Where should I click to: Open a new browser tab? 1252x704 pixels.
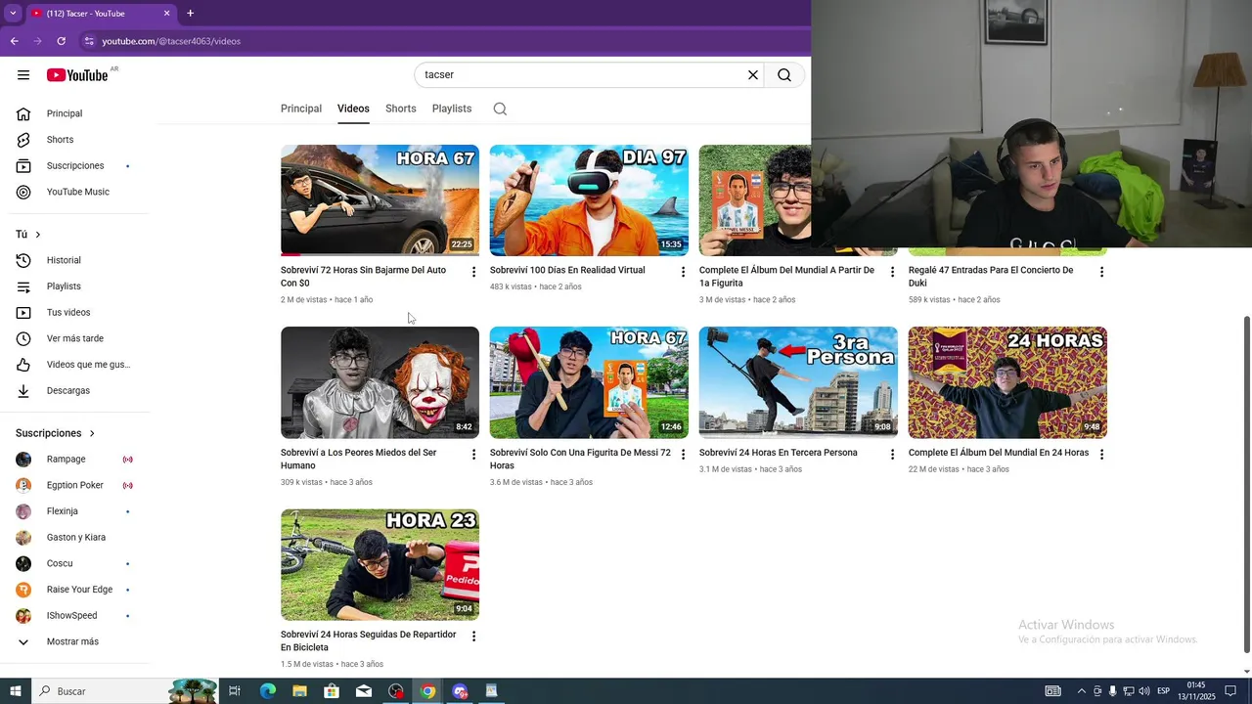click(190, 14)
